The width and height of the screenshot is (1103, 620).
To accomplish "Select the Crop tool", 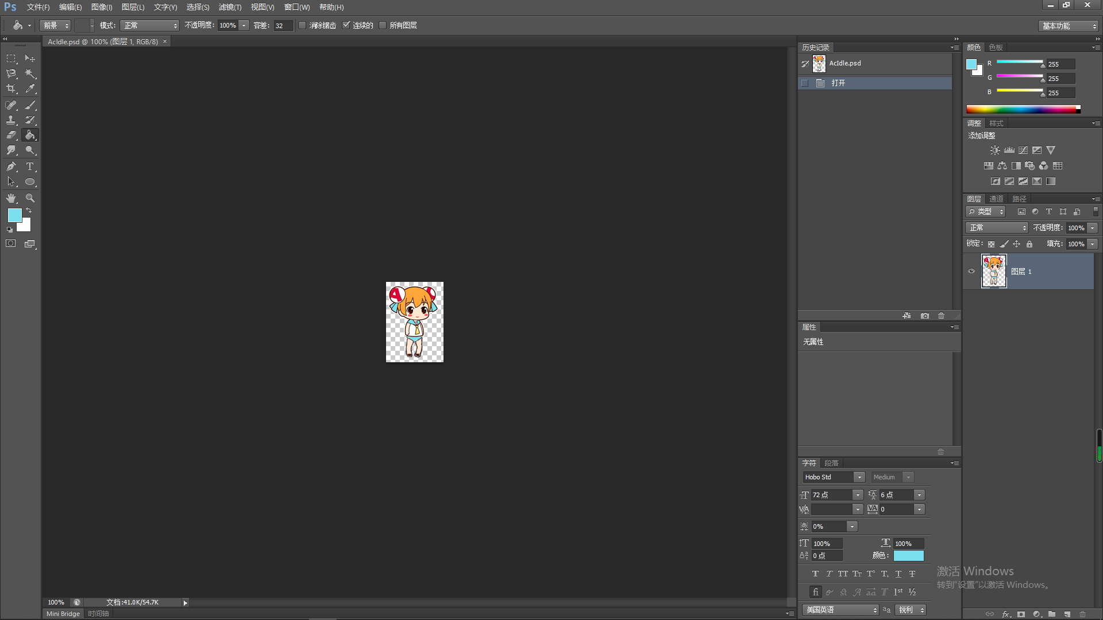I will pos(11,88).
